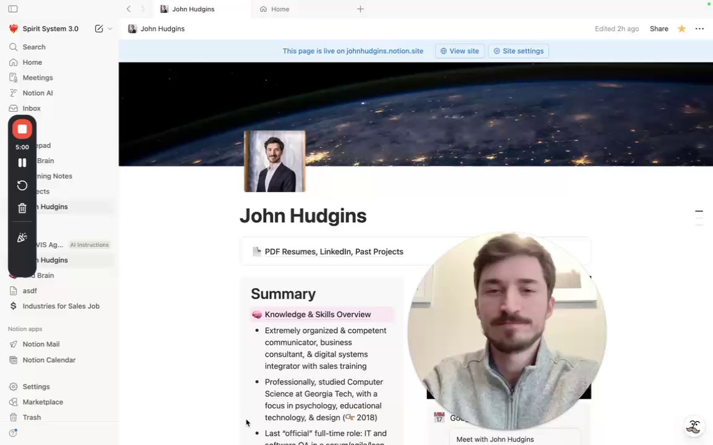The height and width of the screenshot is (445, 713).
Task: Click the John Hudgins breadcrumb title
Action: coord(157,28)
